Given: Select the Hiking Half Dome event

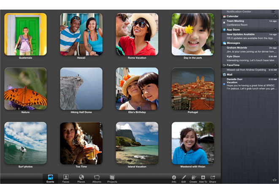Looking at the screenshot, I should click(x=81, y=89).
